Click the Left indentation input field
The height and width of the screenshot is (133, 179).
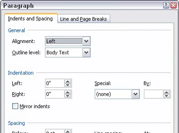click(x=55, y=83)
